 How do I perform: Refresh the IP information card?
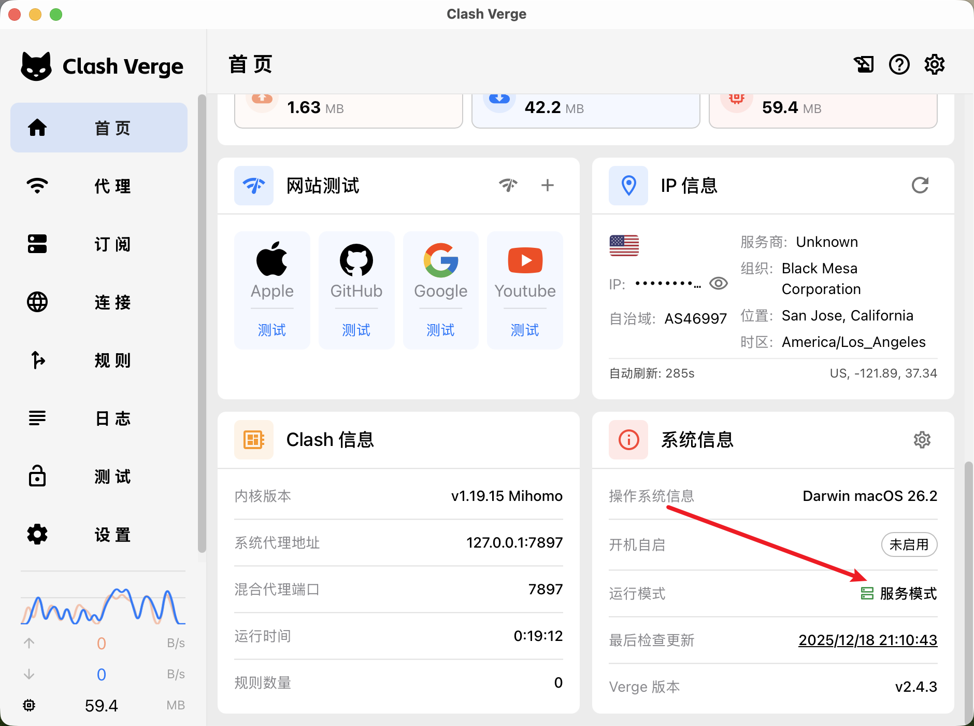click(920, 185)
